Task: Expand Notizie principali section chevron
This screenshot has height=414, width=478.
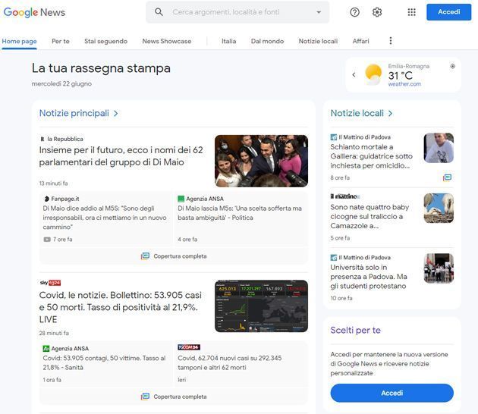Action: click(116, 114)
